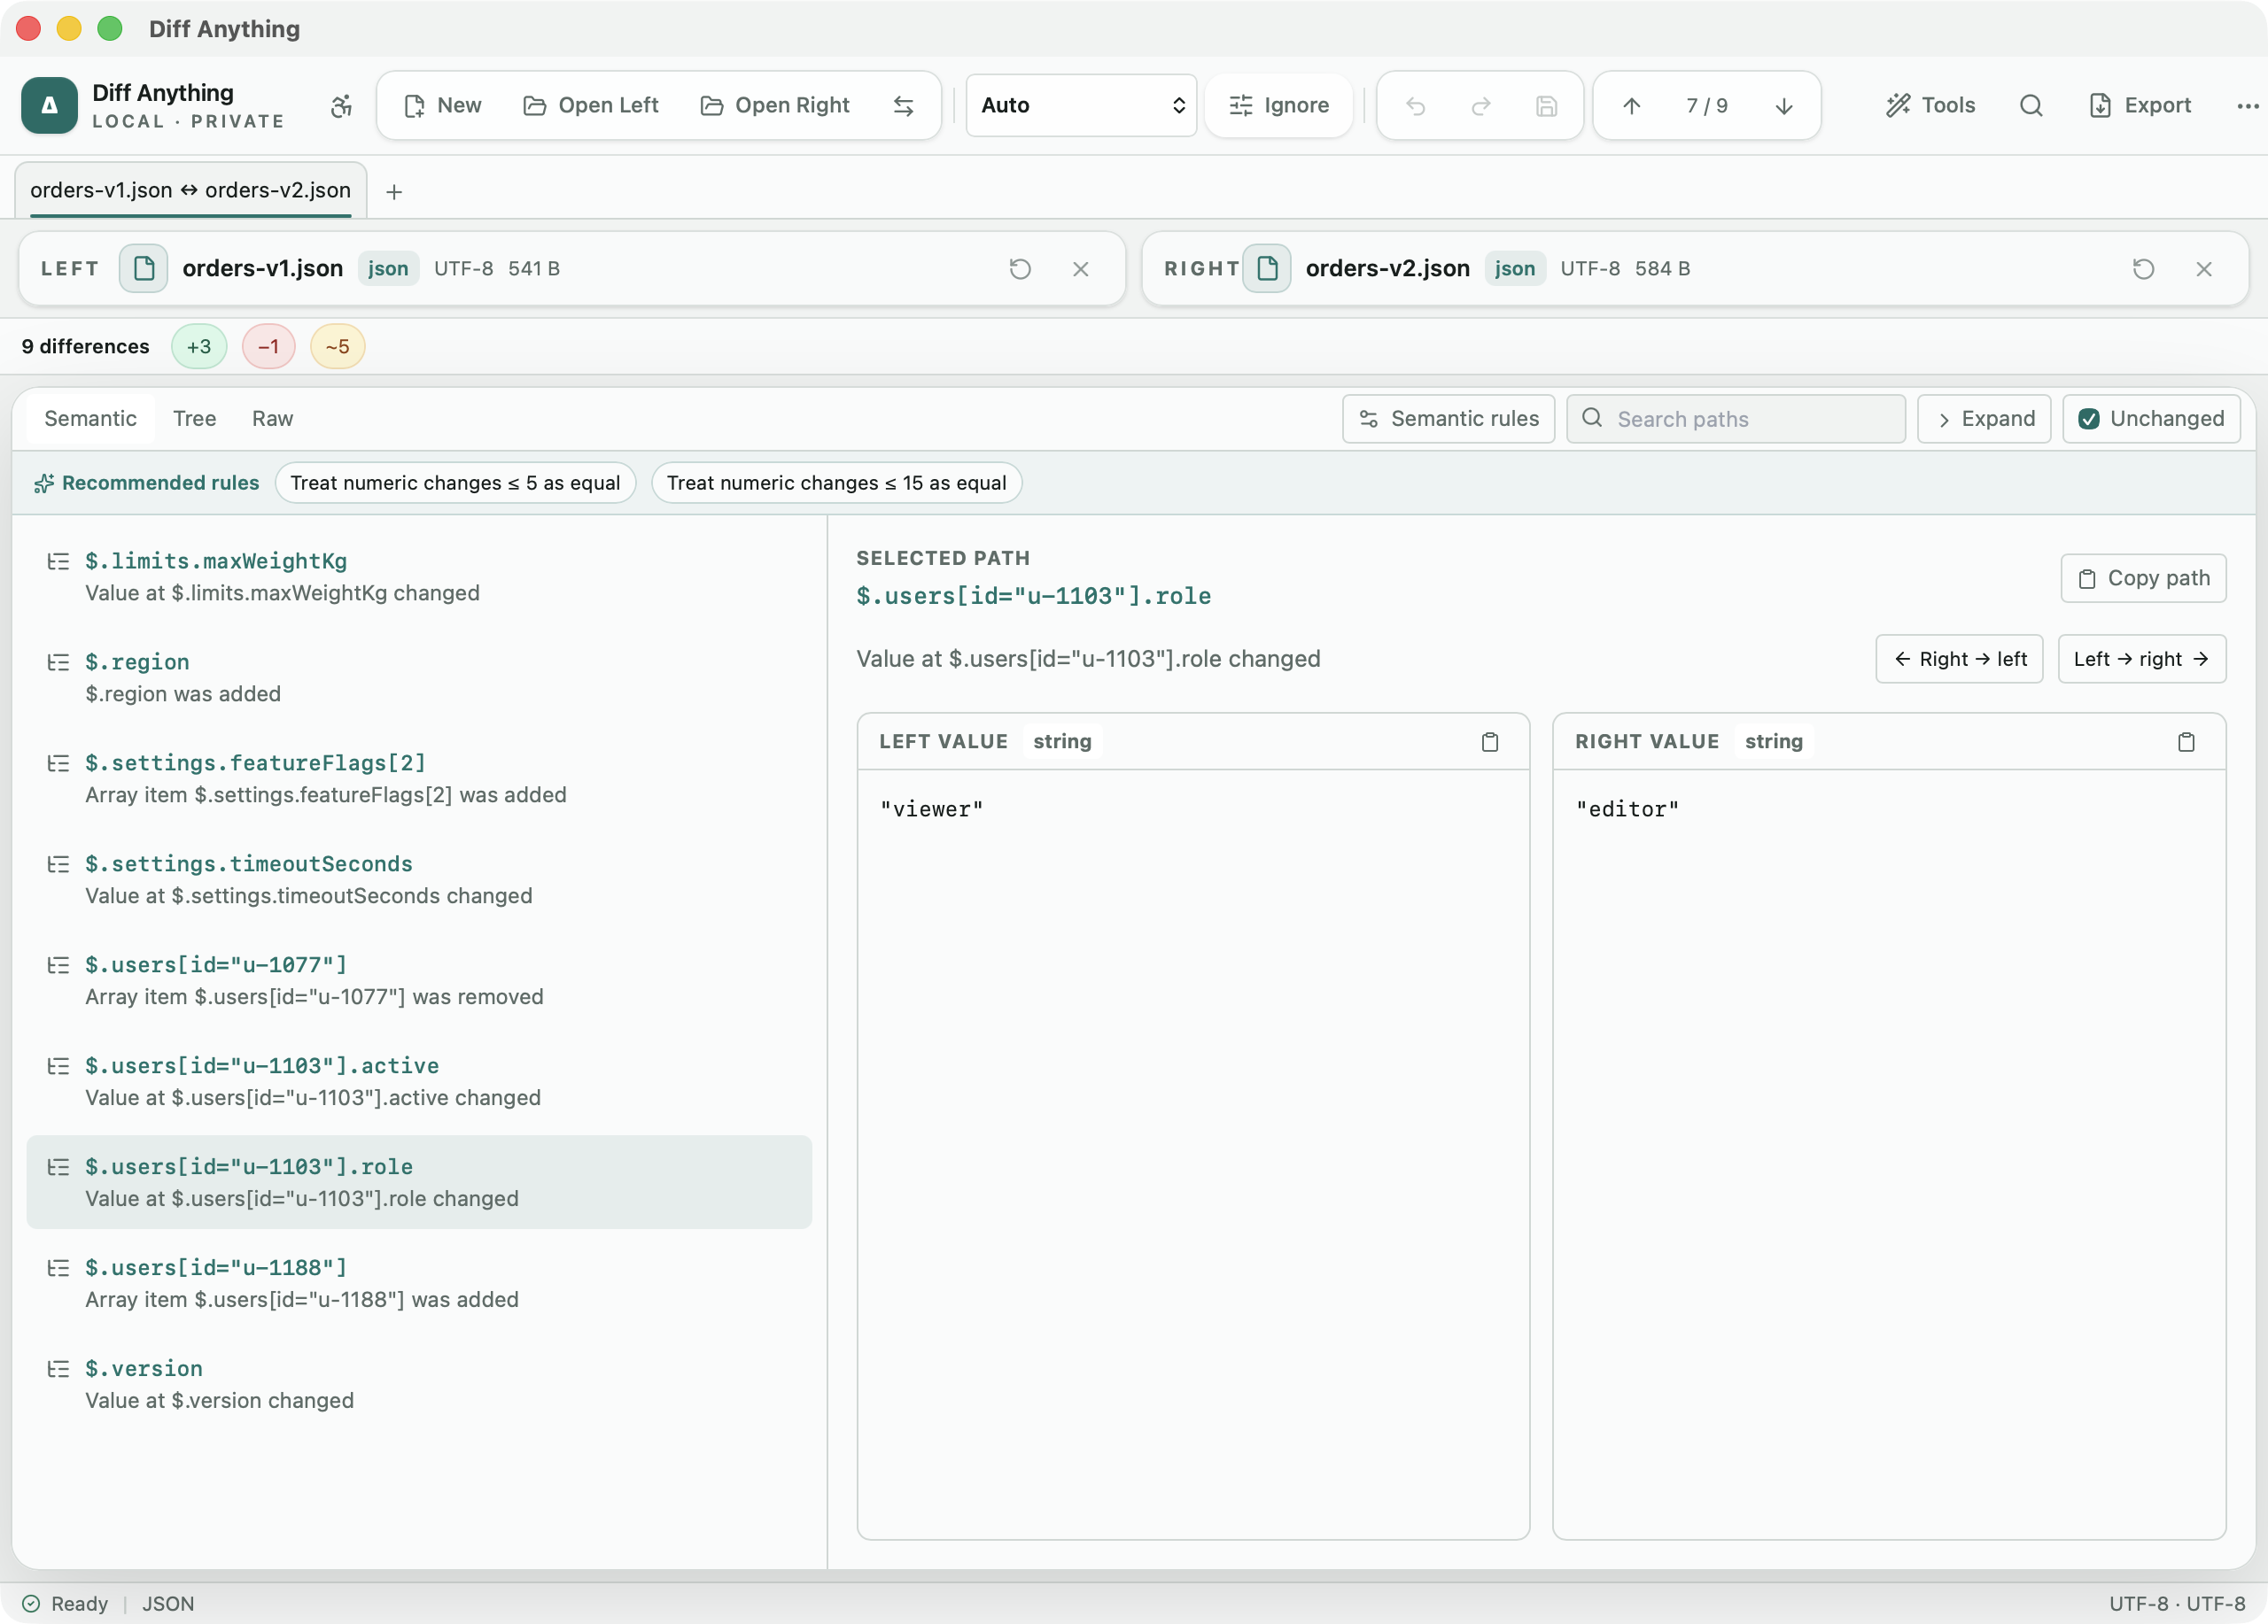Image resolution: width=2268 pixels, height=1624 pixels.
Task: Expand all with Expand button
Action: tap(1984, 419)
